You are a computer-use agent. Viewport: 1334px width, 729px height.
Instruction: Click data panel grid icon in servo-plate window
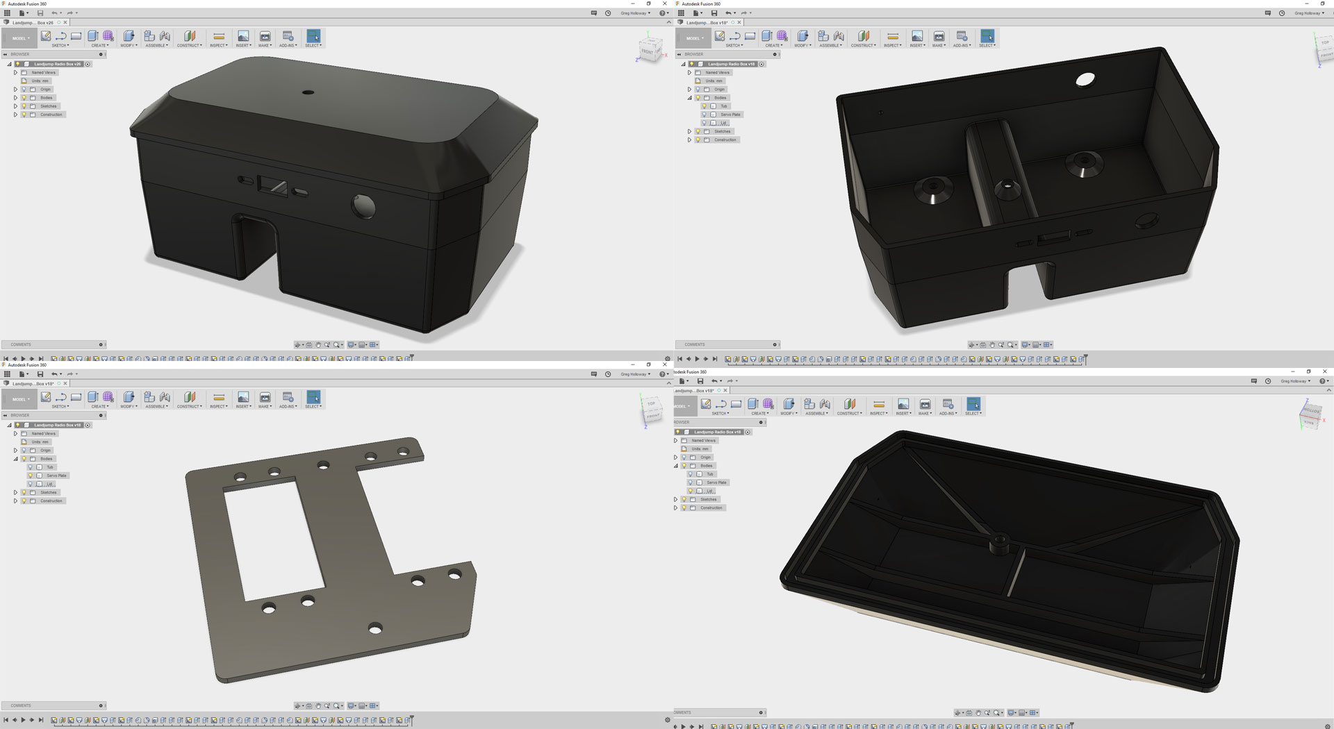click(x=8, y=374)
